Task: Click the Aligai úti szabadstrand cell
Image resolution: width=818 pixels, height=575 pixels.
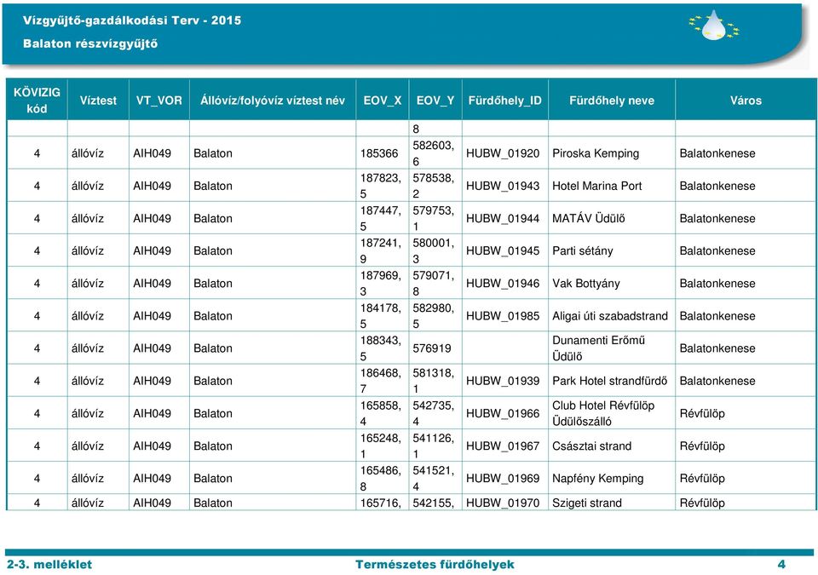Action: pyautogui.click(x=610, y=316)
